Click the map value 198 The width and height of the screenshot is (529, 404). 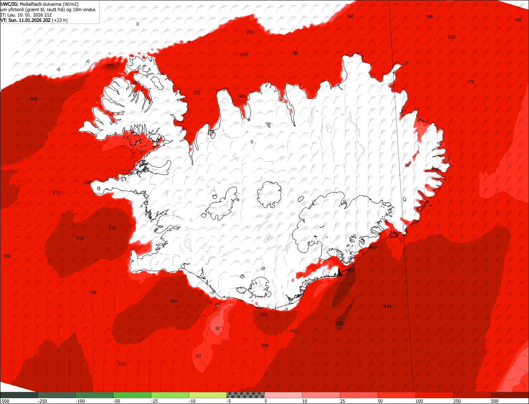click(x=429, y=17)
